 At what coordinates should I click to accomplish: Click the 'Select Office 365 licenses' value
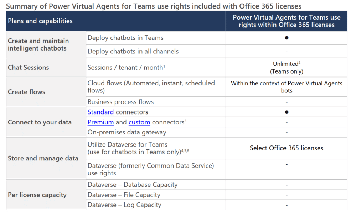pos(287,148)
